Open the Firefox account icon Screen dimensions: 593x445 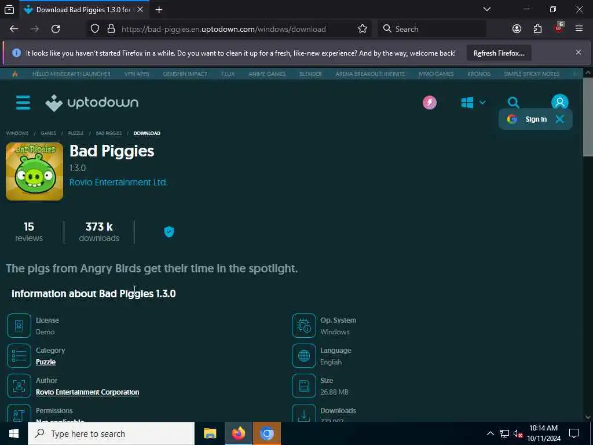click(517, 29)
